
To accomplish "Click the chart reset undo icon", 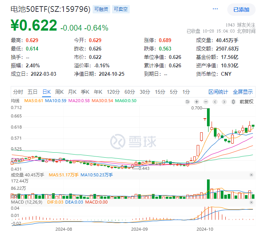I will point(187,102).
